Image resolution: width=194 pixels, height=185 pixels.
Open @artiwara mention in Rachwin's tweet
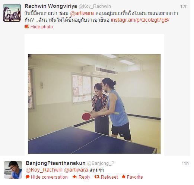82,13
